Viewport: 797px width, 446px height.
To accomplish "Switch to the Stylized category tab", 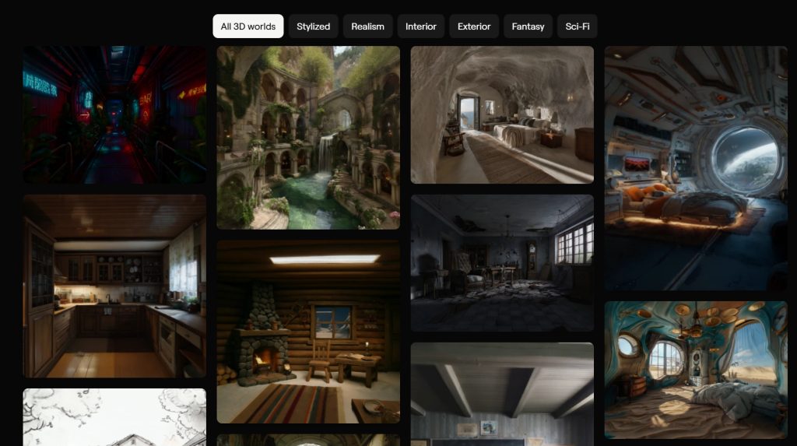I will [313, 26].
